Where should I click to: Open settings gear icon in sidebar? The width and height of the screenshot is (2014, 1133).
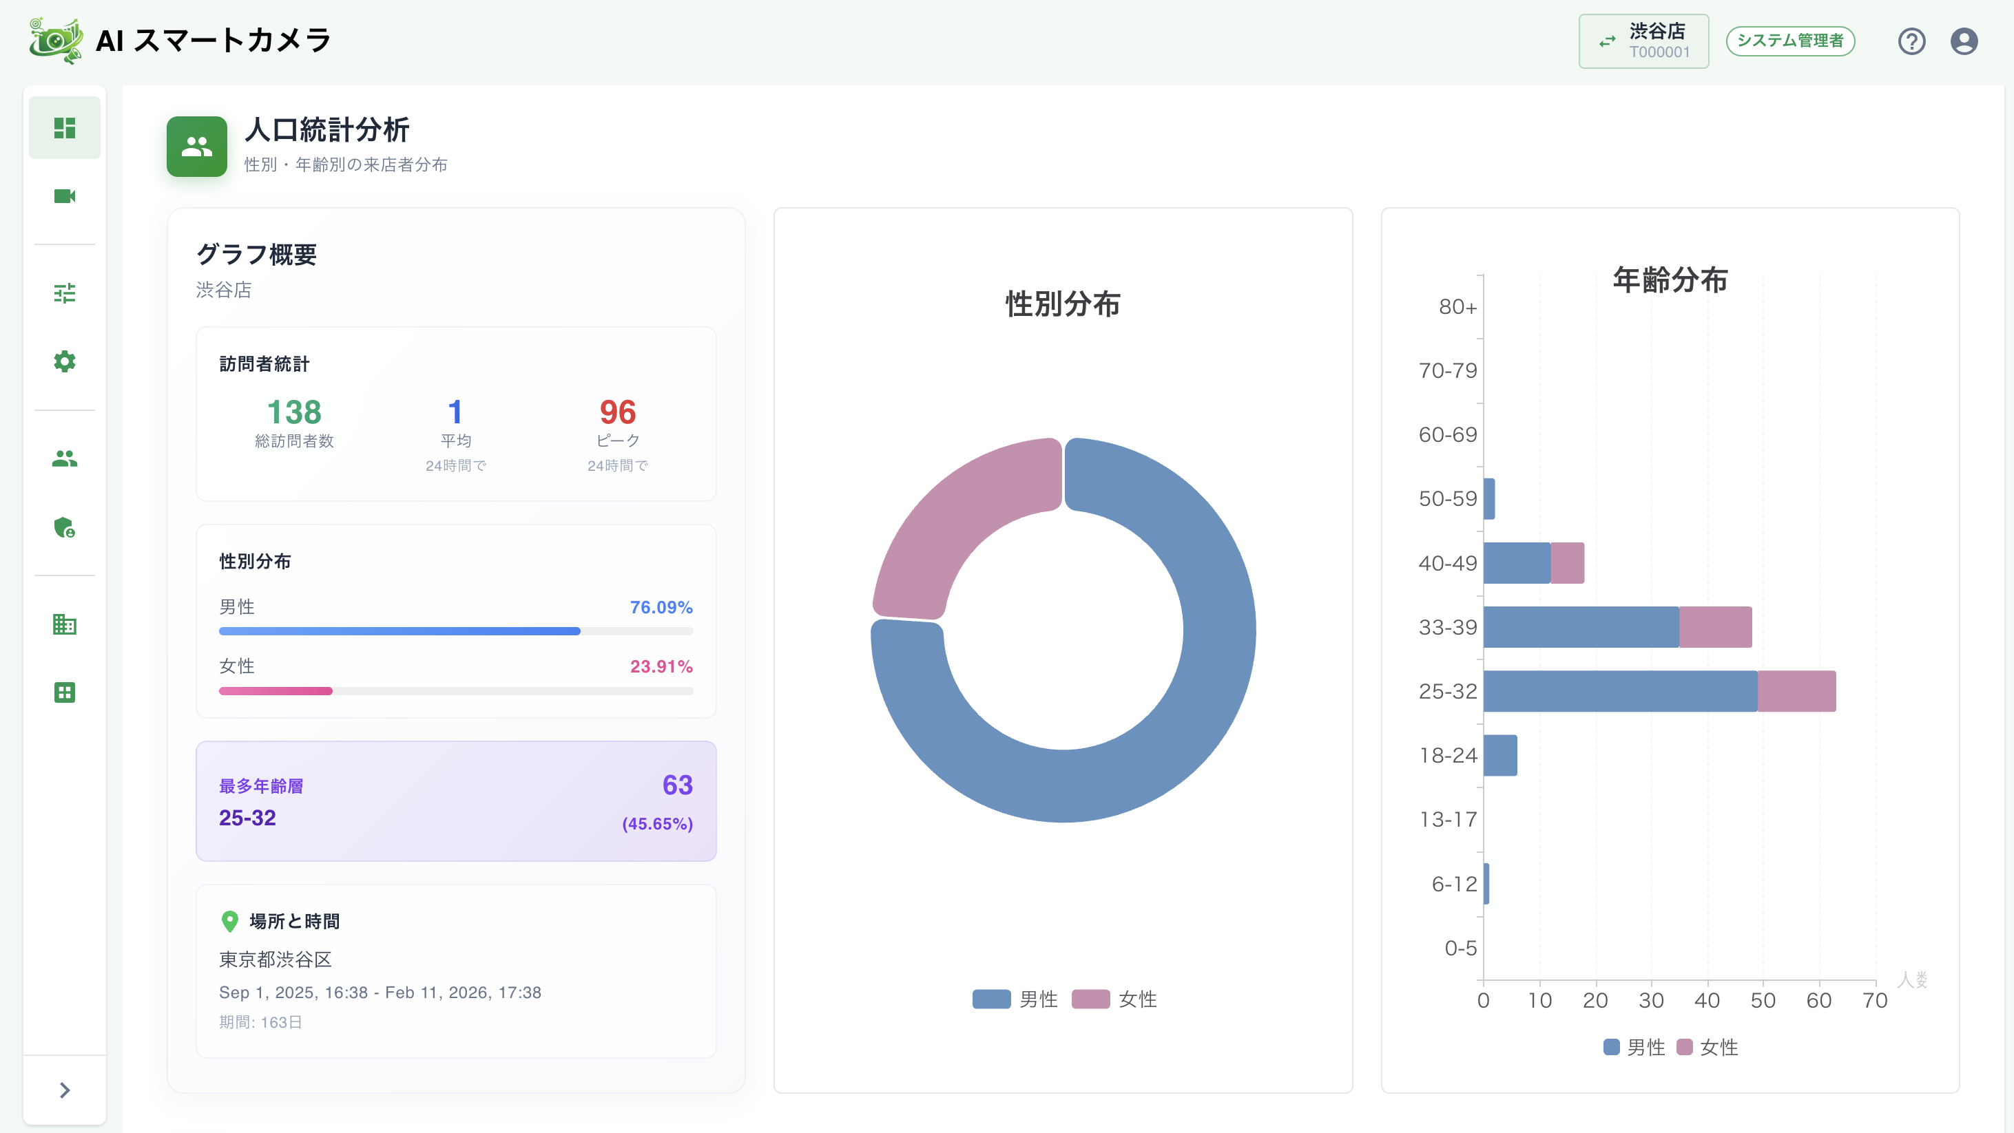[64, 361]
